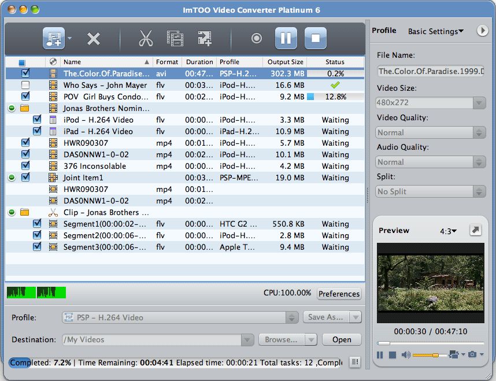
Task: Check the Who Says - John Mayer checkbox
Action: tap(25, 85)
